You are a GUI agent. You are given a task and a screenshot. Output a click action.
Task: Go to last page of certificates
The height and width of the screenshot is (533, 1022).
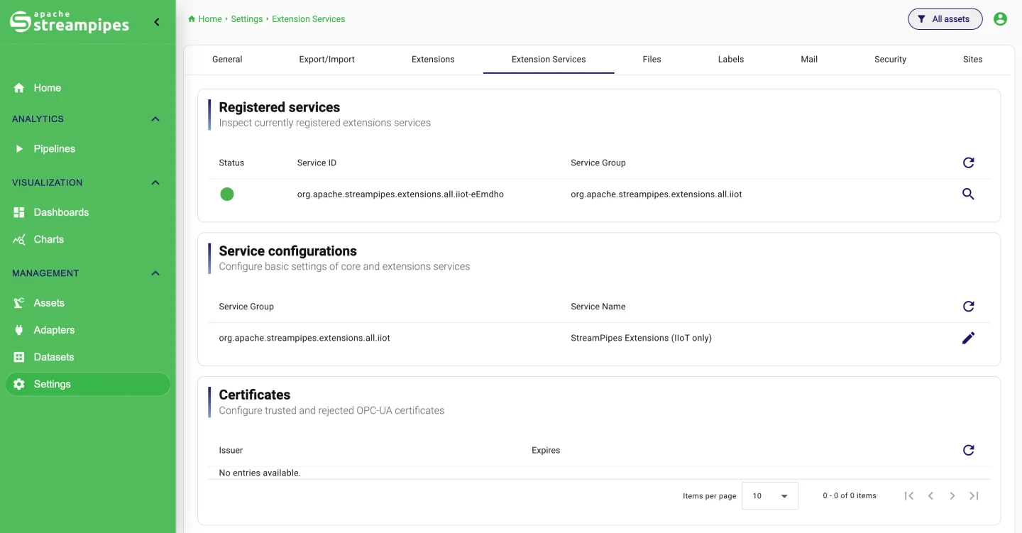(974, 495)
